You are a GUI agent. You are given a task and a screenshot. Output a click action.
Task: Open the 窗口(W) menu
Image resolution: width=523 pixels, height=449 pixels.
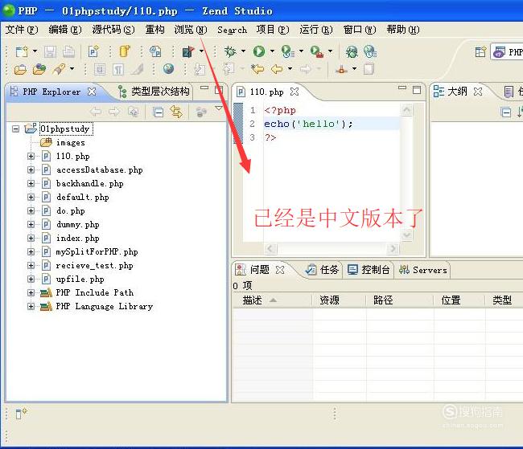[360, 30]
